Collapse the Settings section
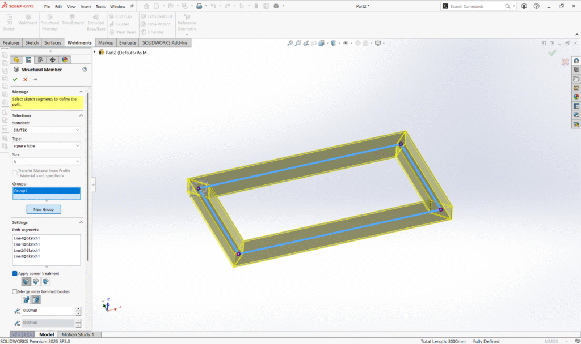The width and height of the screenshot is (581, 344). click(81, 222)
